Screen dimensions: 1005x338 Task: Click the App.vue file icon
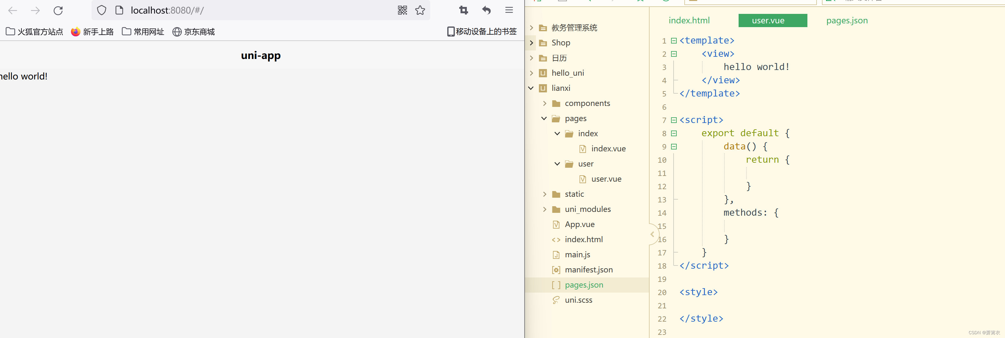point(556,224)
